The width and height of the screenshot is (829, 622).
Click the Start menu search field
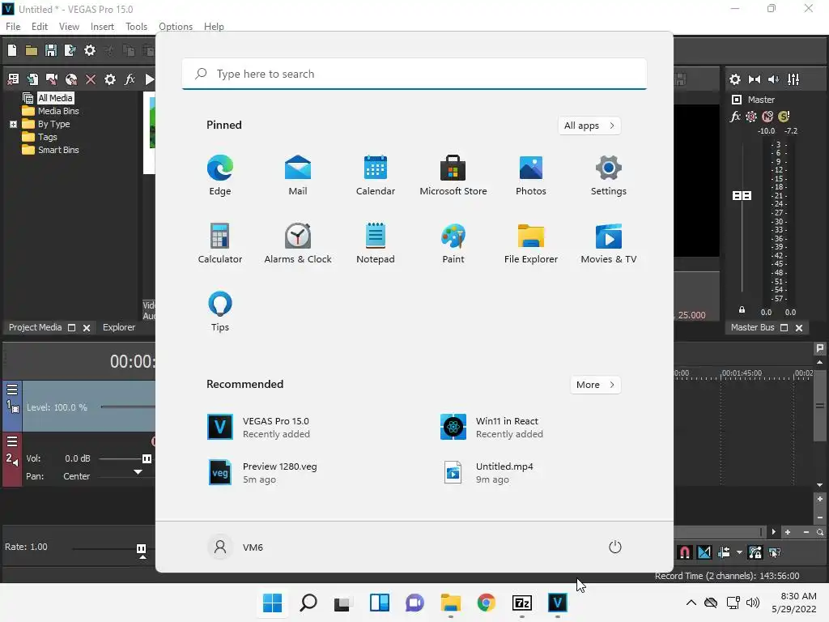coord(414,74)
